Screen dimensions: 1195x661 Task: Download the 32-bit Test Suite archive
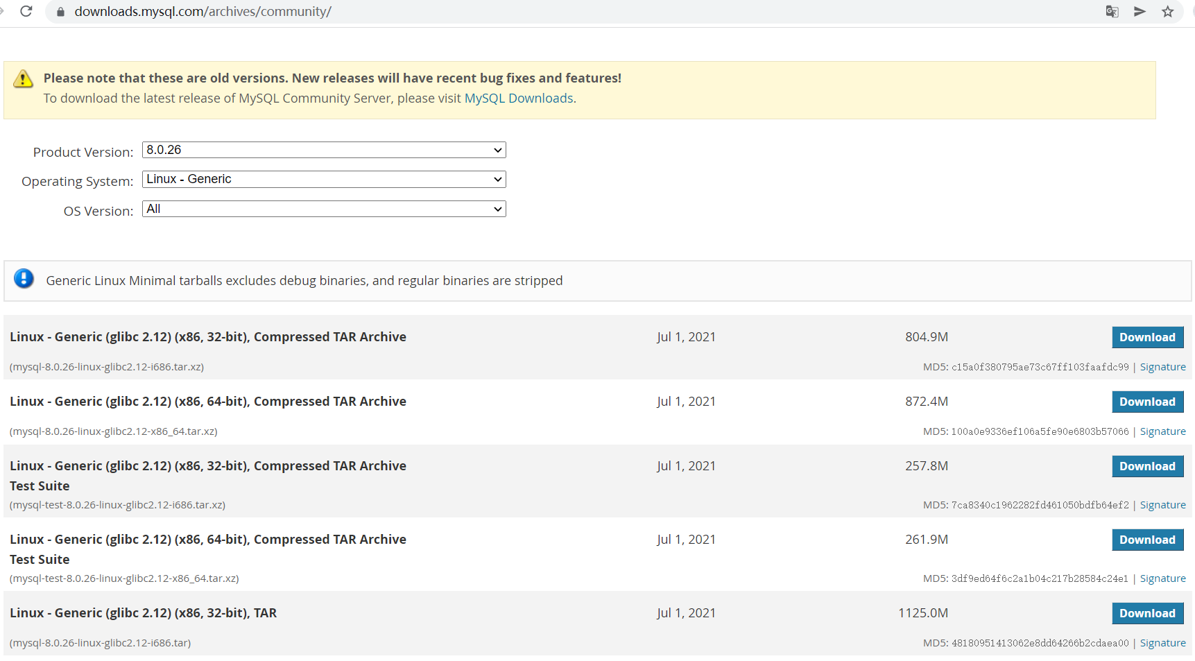[x=1147, y=466]
